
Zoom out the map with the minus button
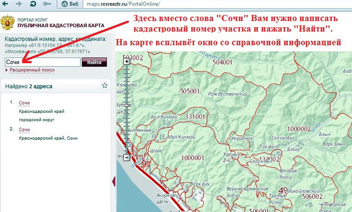(x=127, y=157)
